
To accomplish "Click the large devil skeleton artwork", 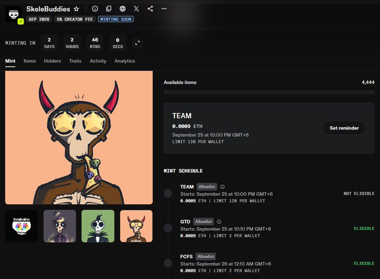I will [79, 138].
